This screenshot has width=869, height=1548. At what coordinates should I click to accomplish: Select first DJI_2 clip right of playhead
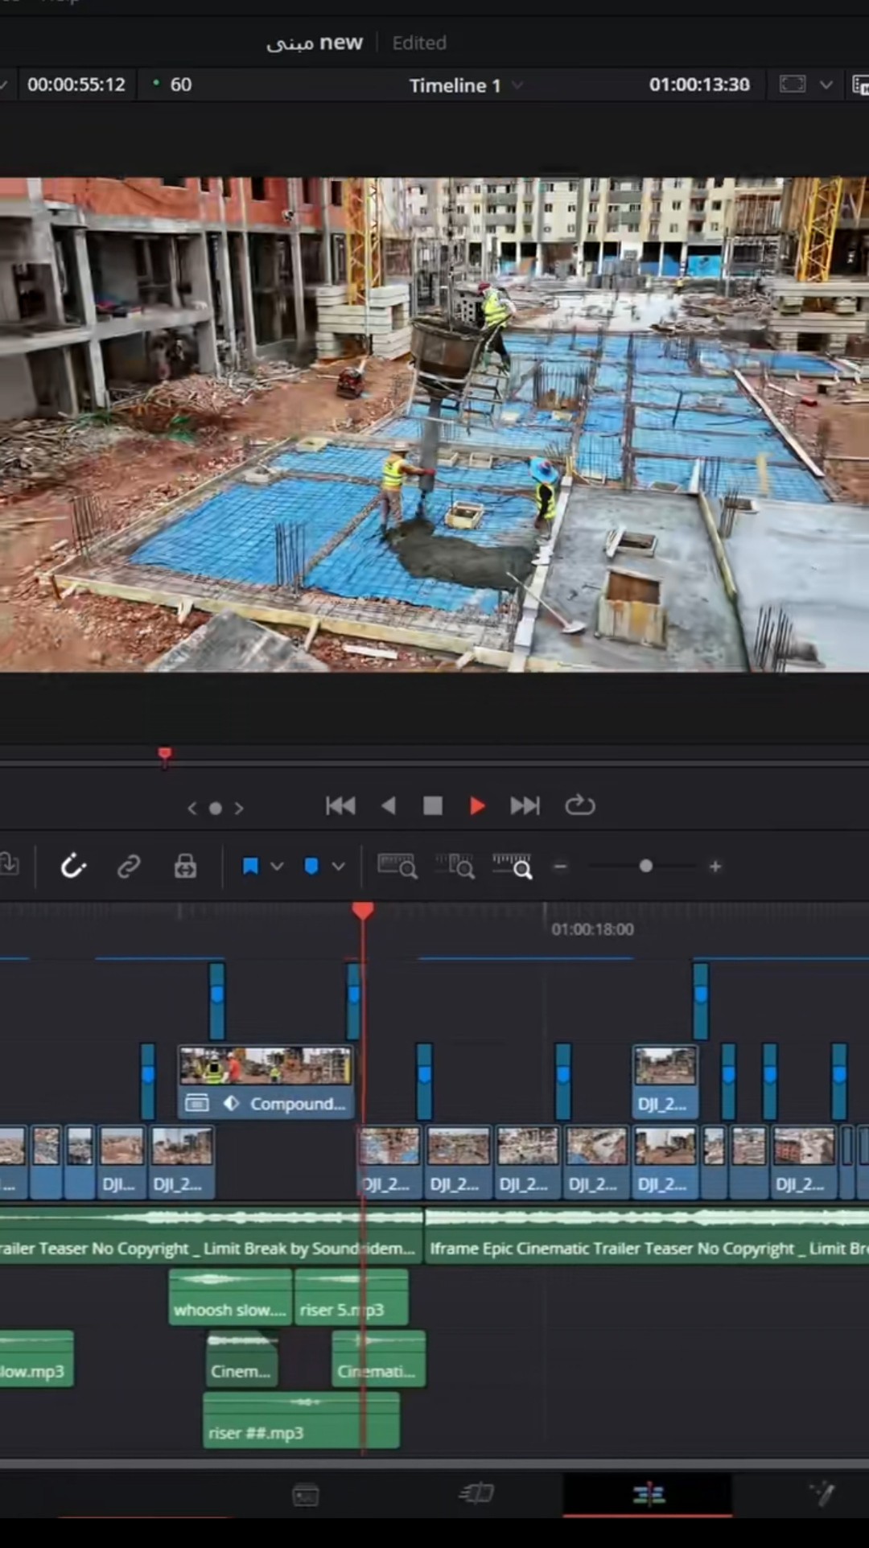click(x=389, y=1163)
